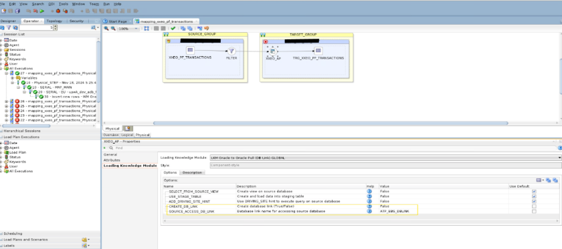The height and width of the screenshot is (249, 562).
Task: Click the Fit to Window diagram icon
Action: click(x=147, y=28)
